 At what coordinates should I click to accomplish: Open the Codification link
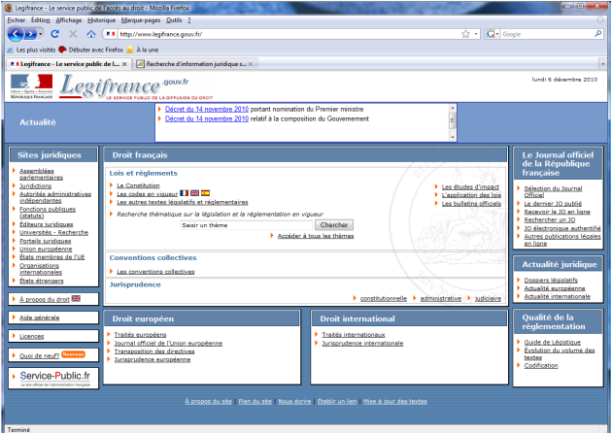click(x=540, y=365)
